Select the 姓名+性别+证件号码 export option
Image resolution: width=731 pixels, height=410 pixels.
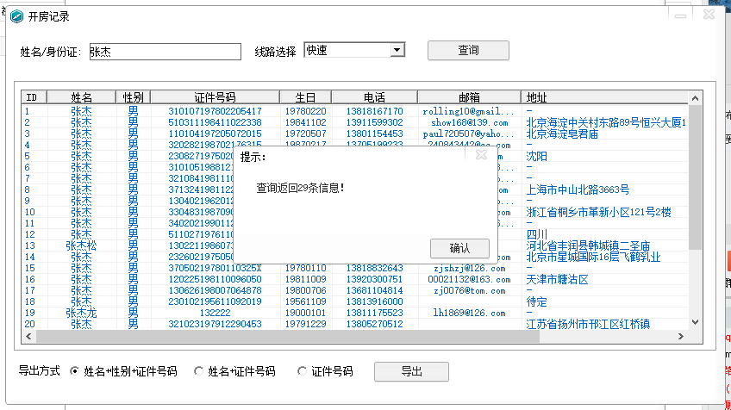point(123,371)
